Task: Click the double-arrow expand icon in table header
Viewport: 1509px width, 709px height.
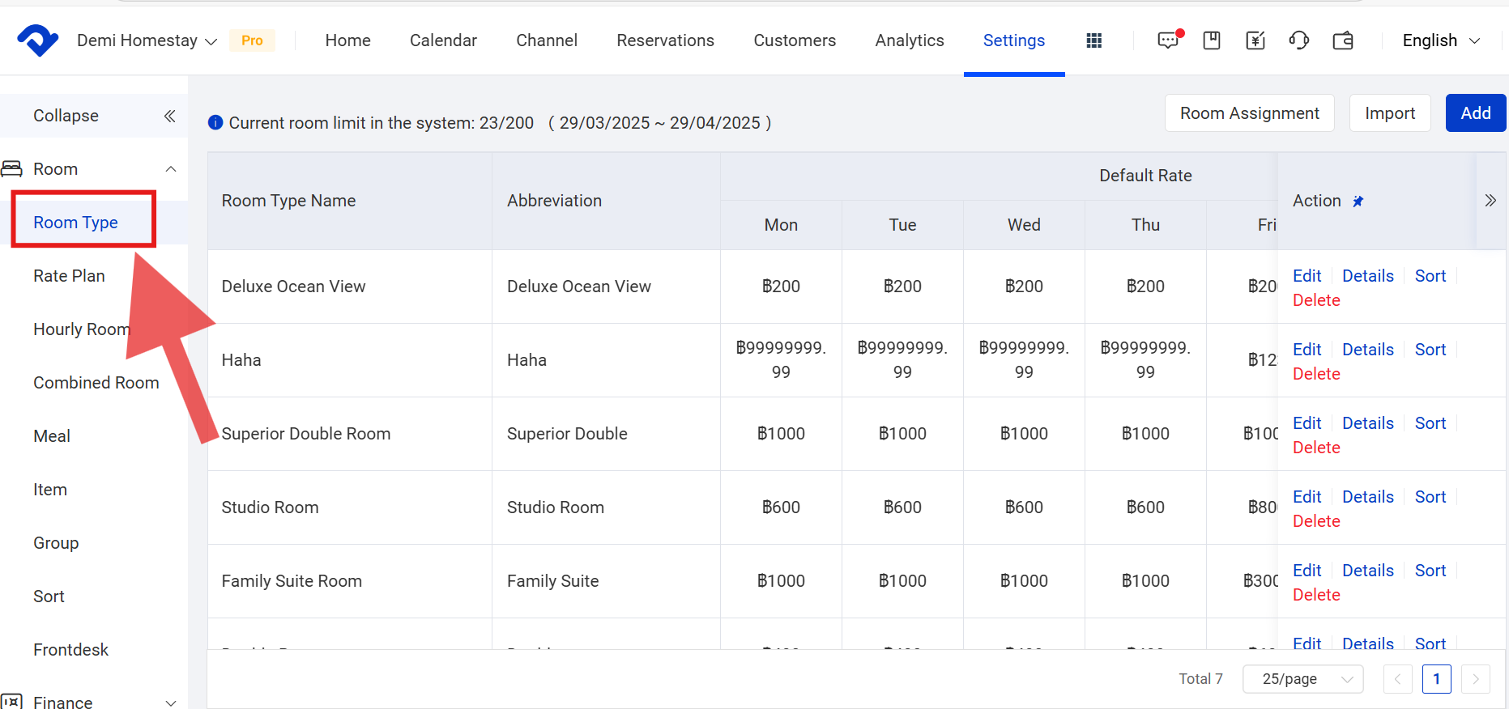Action: pos(1490,201)
